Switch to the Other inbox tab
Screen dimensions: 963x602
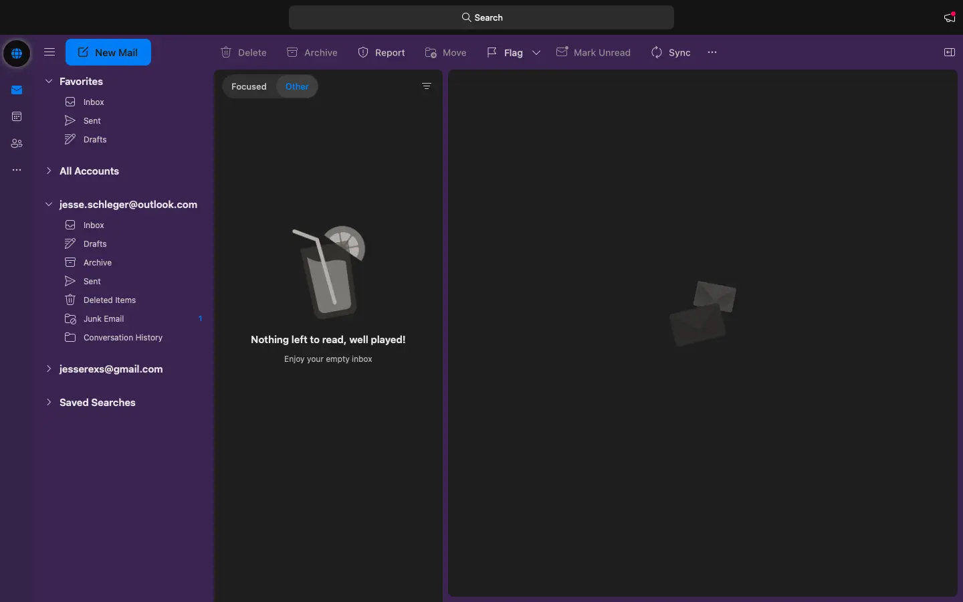click(297, 86)
